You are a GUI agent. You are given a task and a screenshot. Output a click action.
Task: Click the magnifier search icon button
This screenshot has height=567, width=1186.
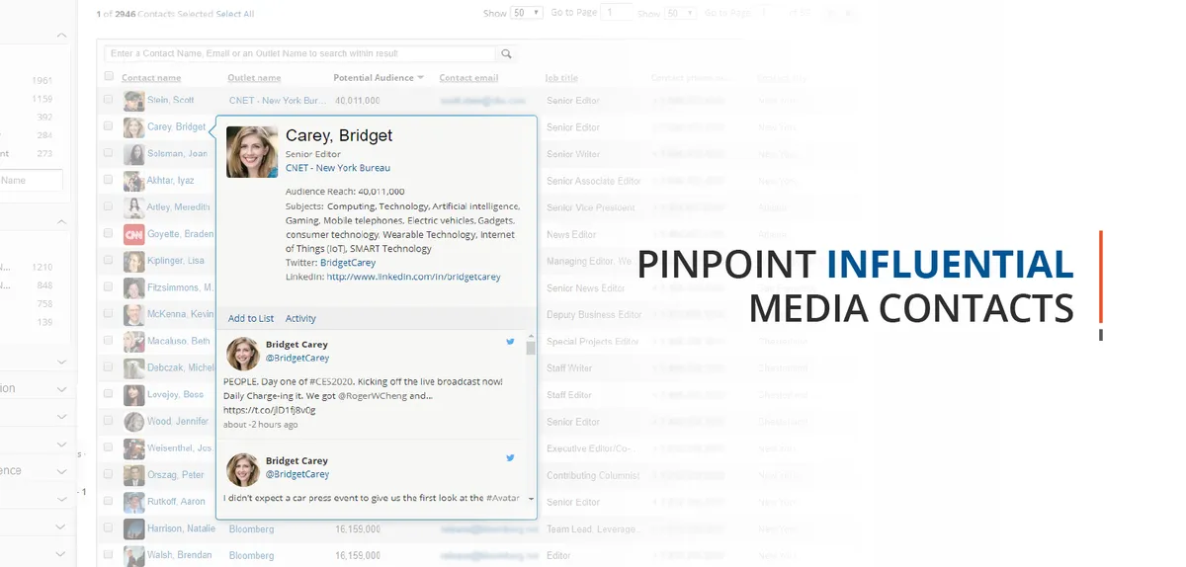(506, 54)
